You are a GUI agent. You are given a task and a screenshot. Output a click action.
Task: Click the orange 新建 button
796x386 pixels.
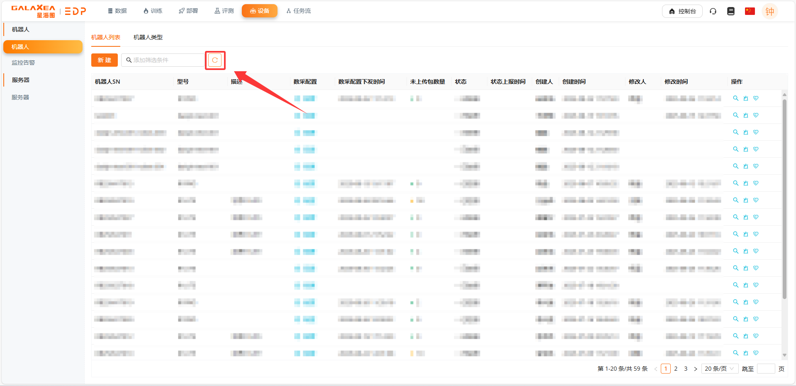coord(105,60)
